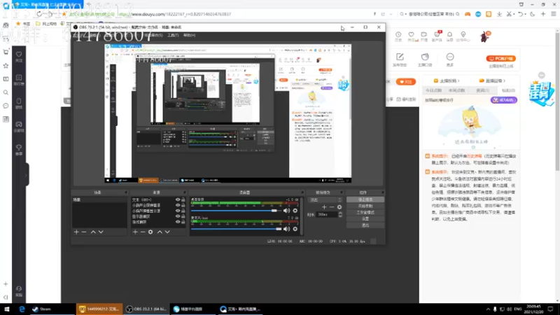Switch to 本周贡献 ranking tab
This screenshot has width=560, height=315.
457,91
